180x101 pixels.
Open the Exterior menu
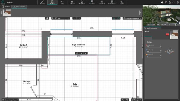72,2
